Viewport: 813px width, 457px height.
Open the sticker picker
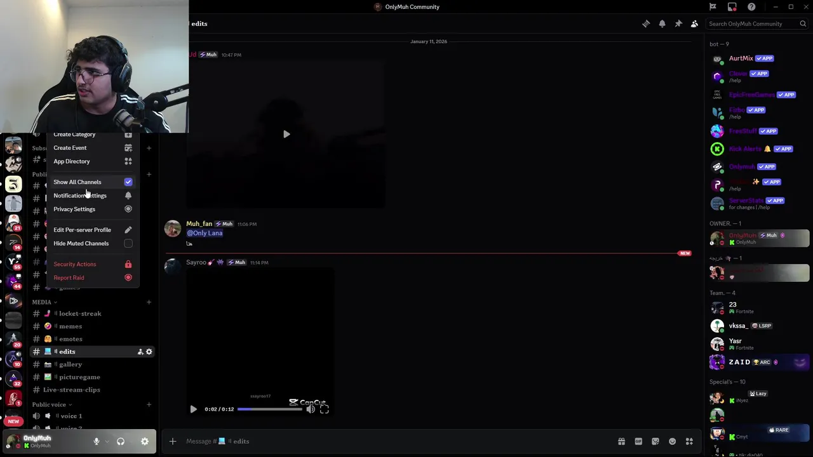655,441
